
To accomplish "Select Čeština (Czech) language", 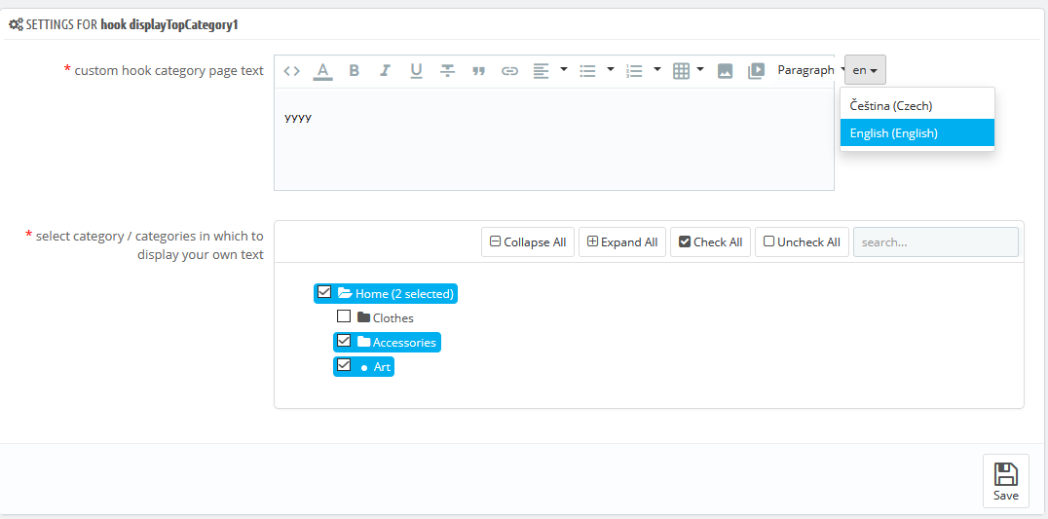I will coord(917,105).
